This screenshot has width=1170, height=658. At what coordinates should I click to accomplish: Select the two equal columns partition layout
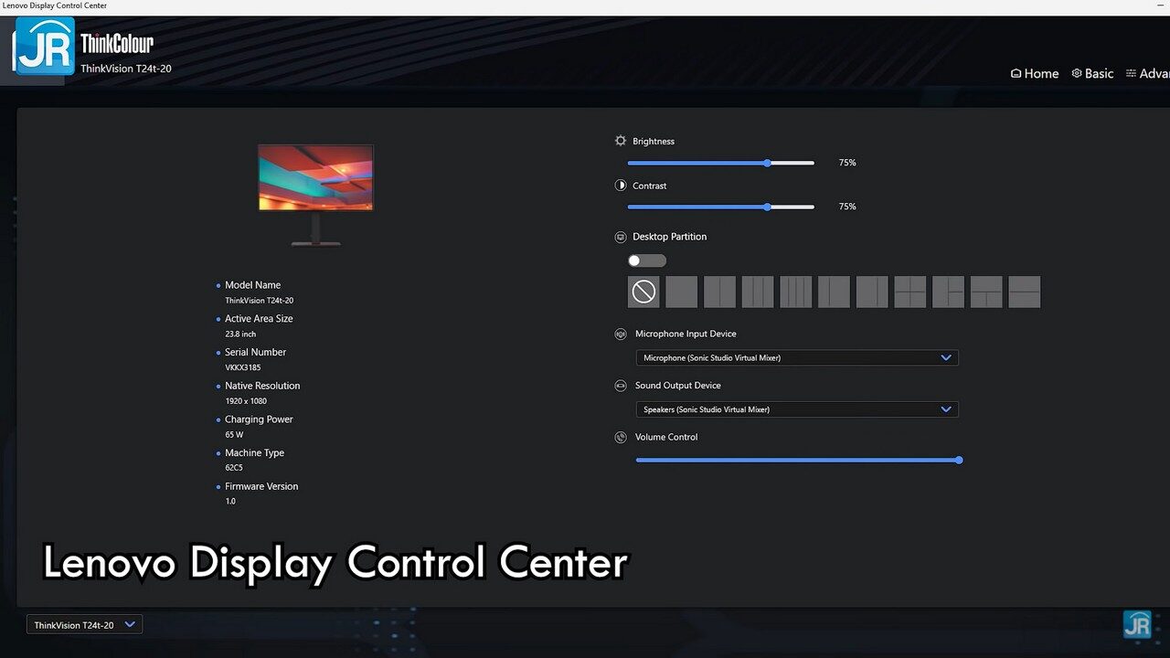click(719, 292)
